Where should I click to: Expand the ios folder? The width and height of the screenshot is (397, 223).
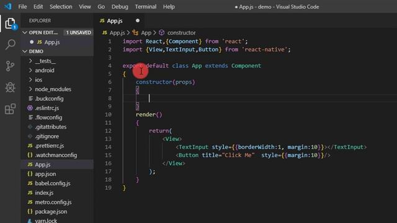point(30,80)
